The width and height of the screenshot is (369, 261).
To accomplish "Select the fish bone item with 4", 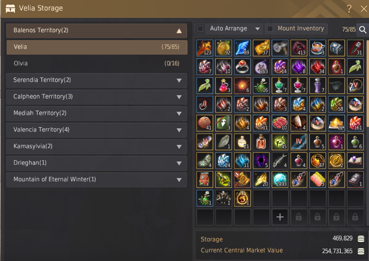I will point(280,161).
